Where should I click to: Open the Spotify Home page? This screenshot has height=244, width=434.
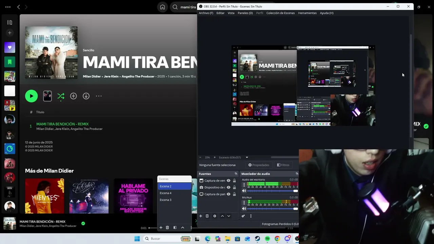click(162, 7)
